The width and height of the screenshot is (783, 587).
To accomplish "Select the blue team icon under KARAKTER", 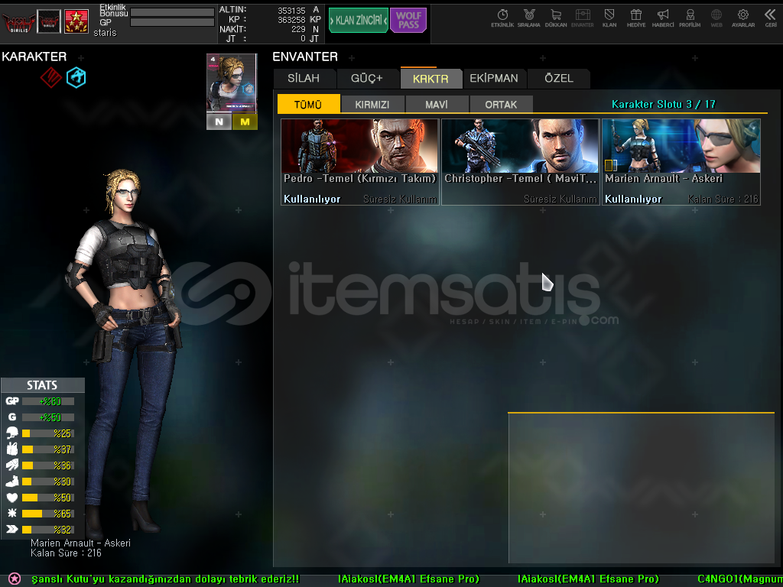I will [x=76, y=77].
